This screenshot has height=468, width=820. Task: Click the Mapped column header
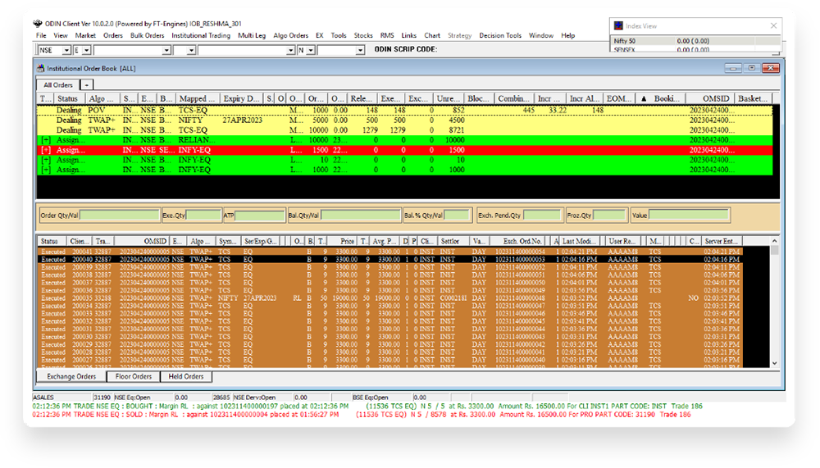[197, 98]
